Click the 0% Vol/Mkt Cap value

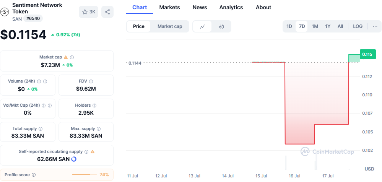coord(28,113)
